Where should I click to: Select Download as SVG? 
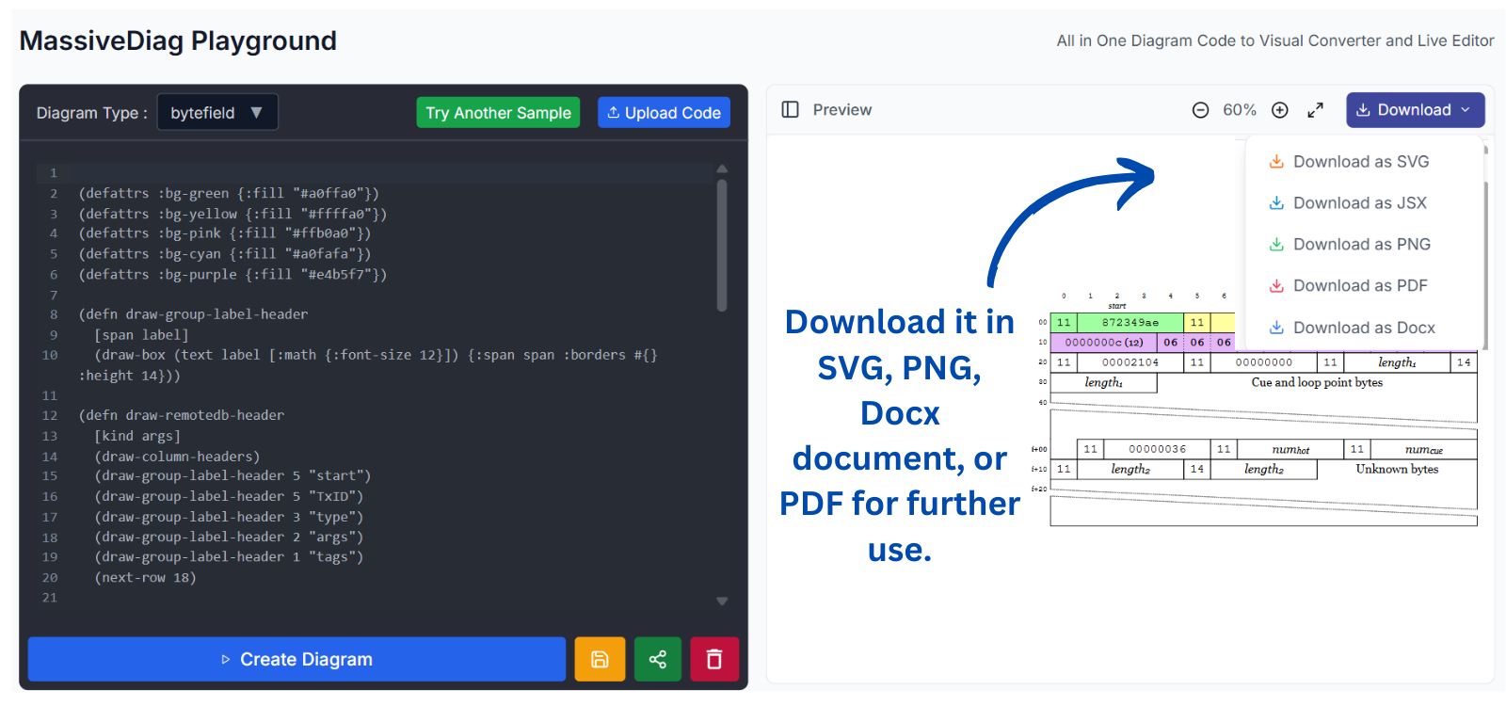(x=1349, y=162)
